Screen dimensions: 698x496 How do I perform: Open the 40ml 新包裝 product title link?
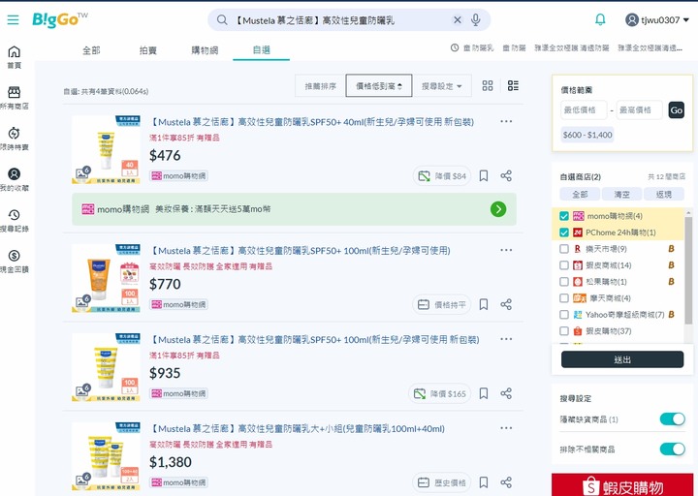coord(311,122)
